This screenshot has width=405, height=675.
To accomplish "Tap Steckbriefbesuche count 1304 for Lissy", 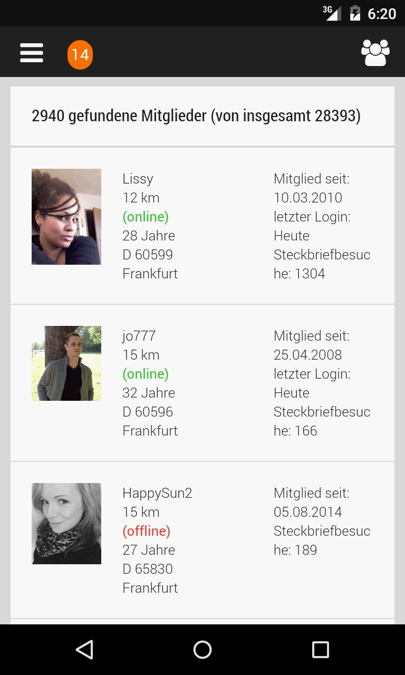I will coord(322,264).
